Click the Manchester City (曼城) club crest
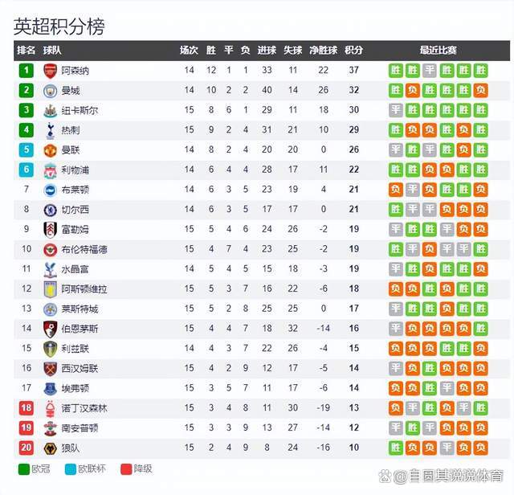514x495 pixels. pyautogui.click(x=50, y=90)
